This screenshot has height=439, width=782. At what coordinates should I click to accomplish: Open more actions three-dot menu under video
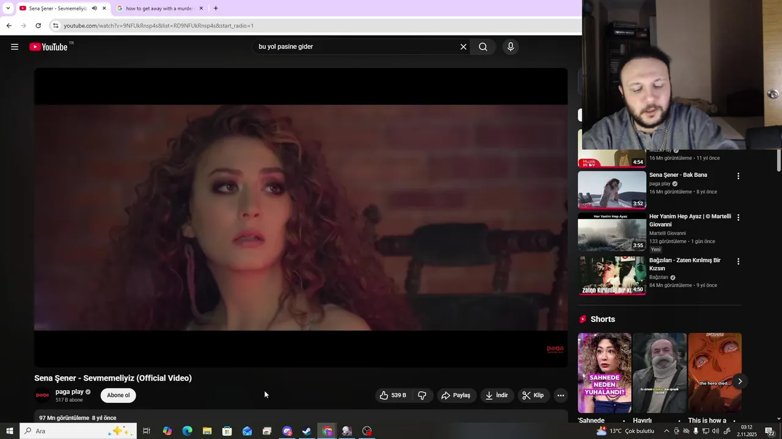pos(560,395)
